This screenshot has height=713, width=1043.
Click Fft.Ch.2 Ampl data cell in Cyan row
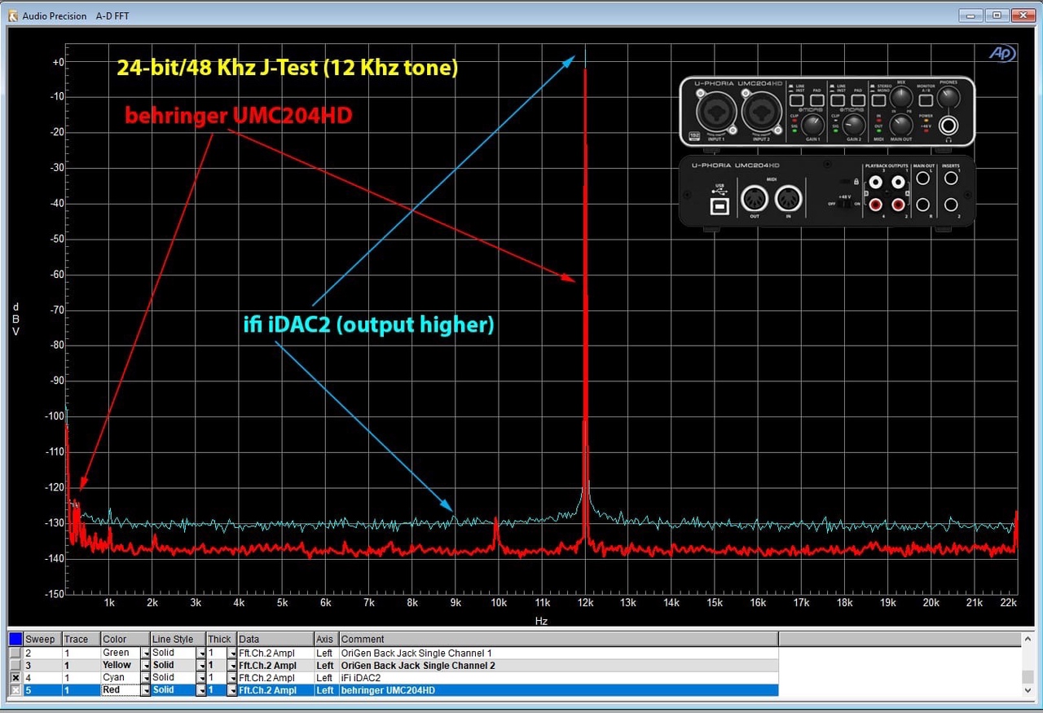275,678
